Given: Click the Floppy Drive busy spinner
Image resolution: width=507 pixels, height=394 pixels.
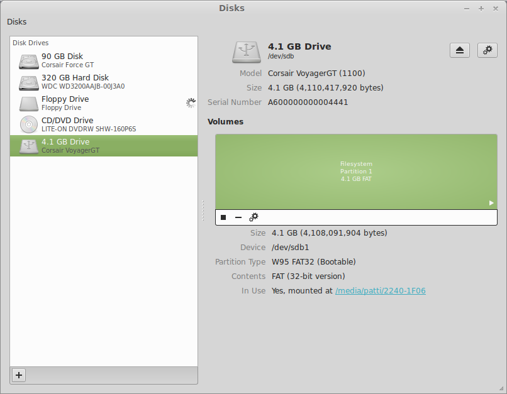Looking at the screenshot, I should pos(191,103).
